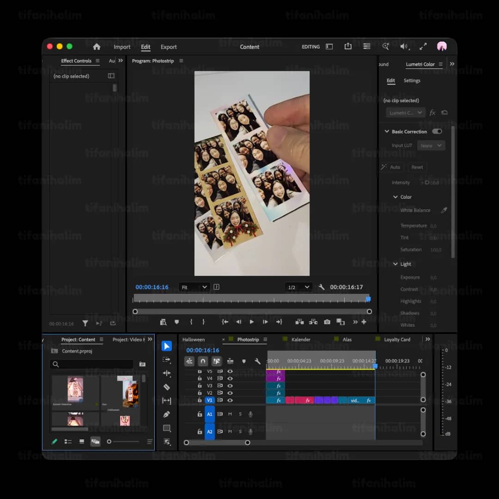Hide track V1 with eye icon
499x499 pixels.
230,400
